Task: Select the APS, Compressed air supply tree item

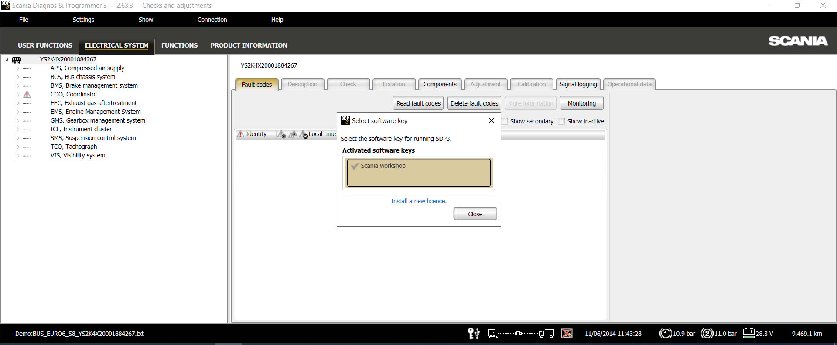Action: [87, 68]
